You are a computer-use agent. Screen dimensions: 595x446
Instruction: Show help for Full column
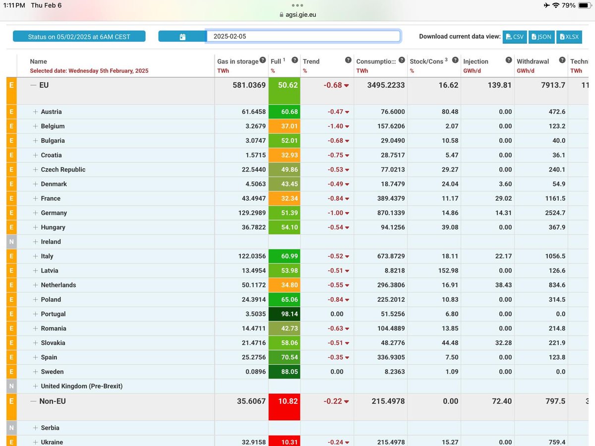295,60
